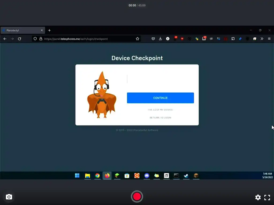The height and width of the screenshot is (205, 274).
Task: Follow the Return to Login link
Action: tap(160, 118)
